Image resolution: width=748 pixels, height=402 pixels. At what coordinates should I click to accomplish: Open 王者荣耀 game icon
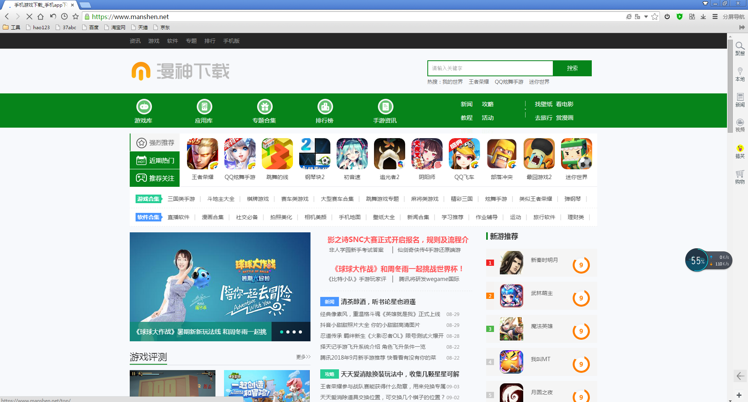pos(203,154)
